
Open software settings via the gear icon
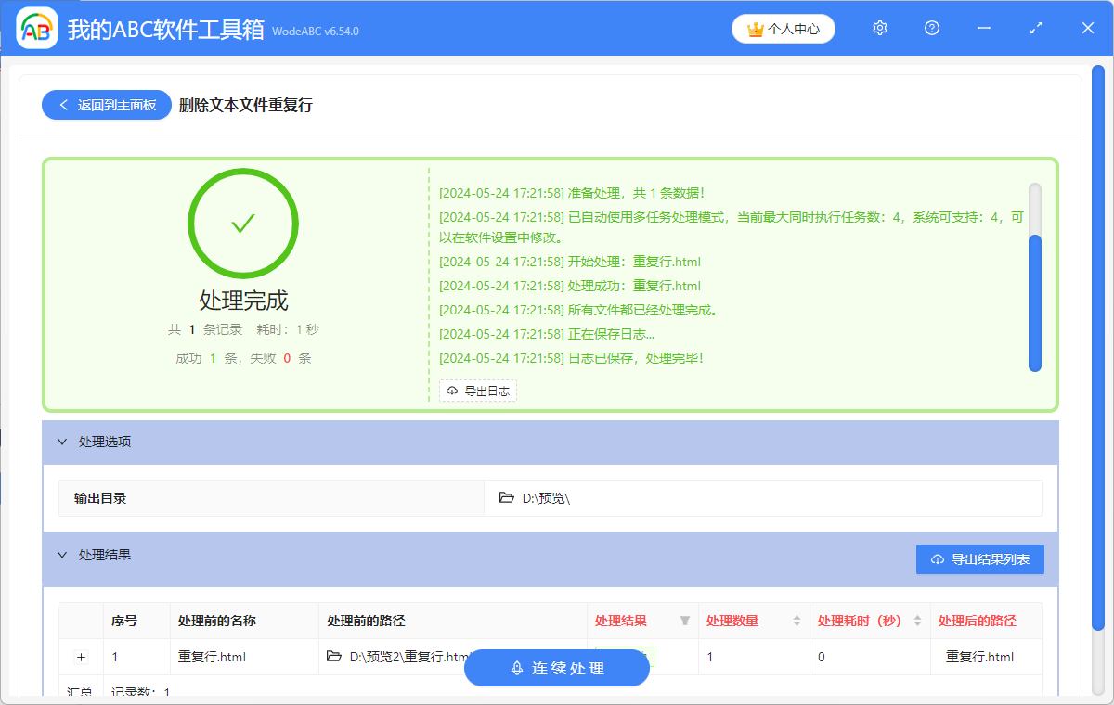tap(879, 28)
